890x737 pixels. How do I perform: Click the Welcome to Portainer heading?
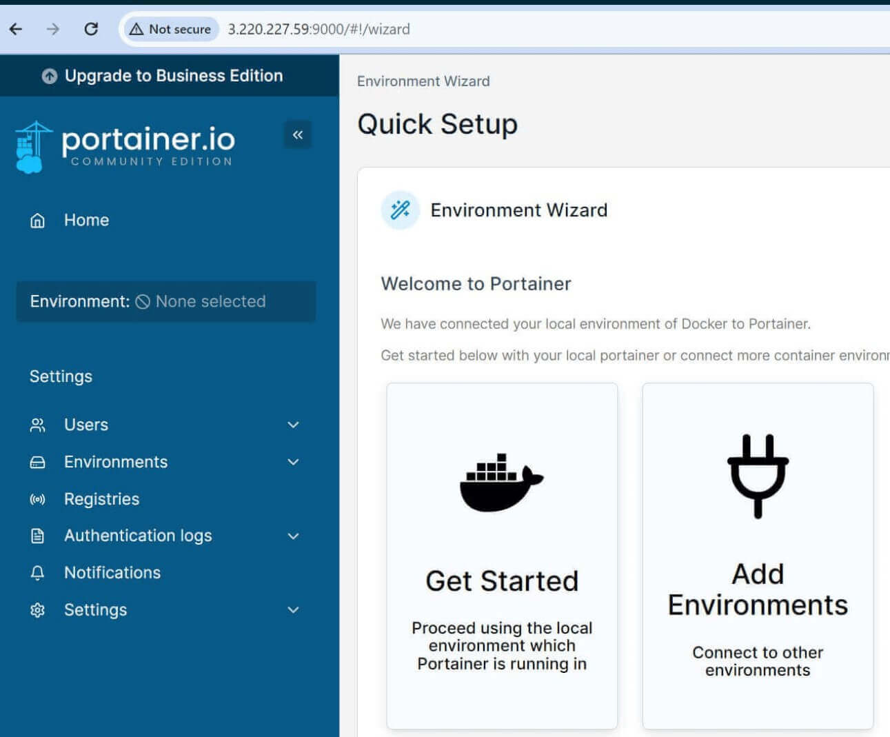pos(476,283)
